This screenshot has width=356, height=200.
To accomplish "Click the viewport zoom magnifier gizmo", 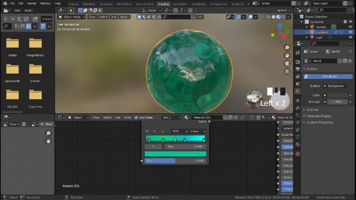I will 287,47.
